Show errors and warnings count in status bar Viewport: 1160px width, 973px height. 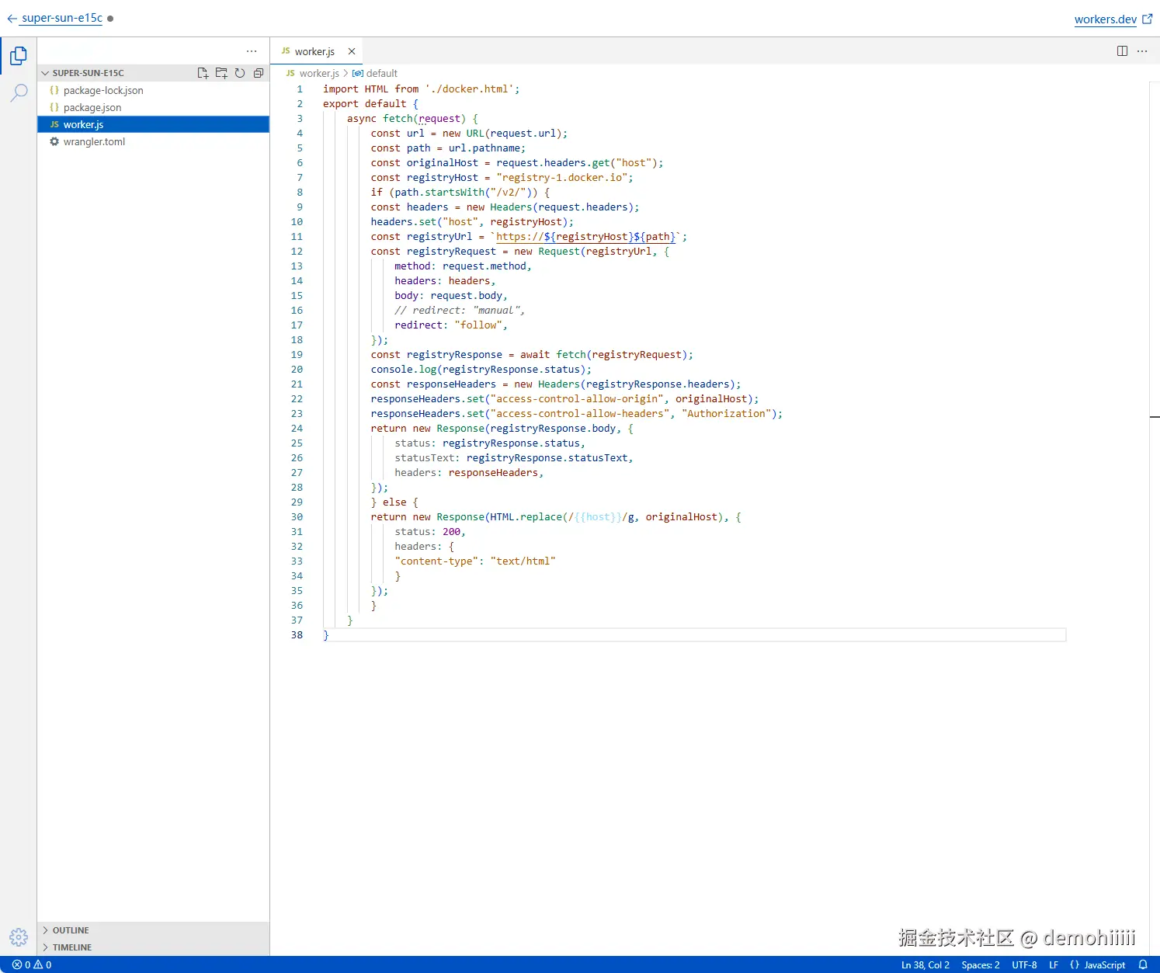32,964
